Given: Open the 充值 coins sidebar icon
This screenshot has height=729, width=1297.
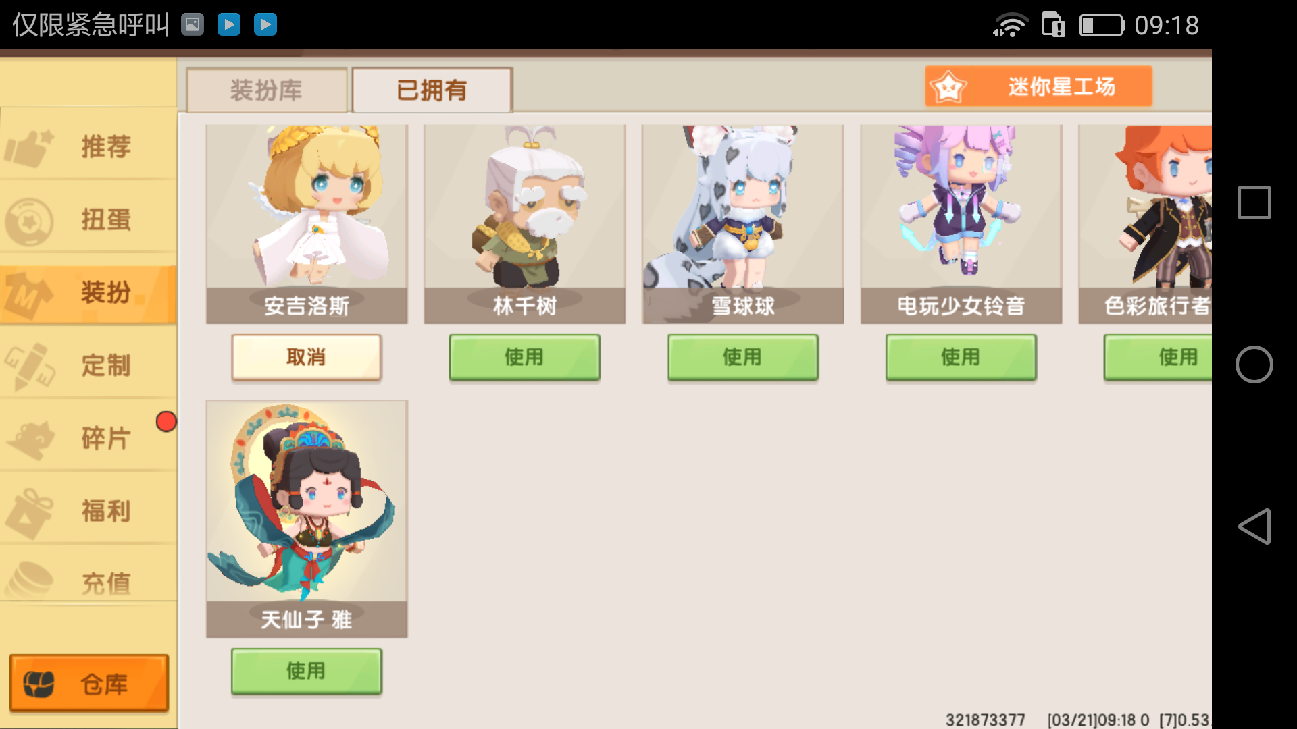Looking at the screenshot, I should (x=28, y=580).
